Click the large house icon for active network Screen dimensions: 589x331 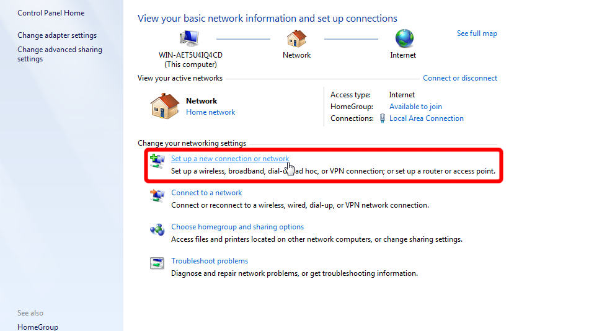click(164, 106)
